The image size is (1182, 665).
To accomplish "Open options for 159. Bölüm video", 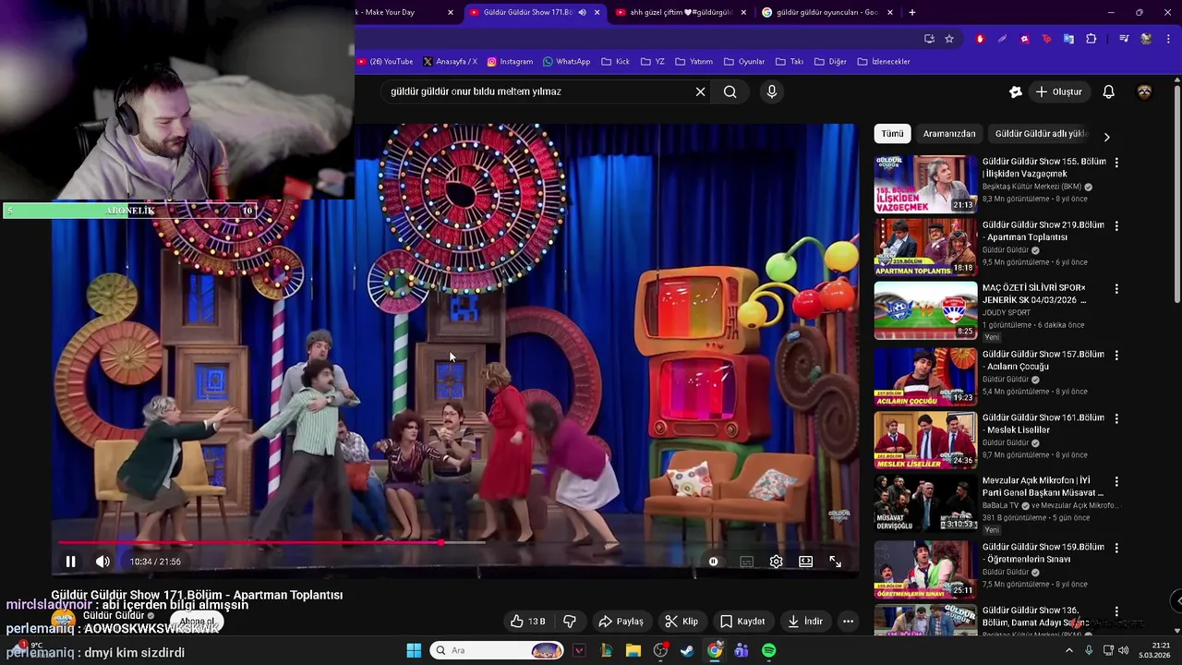I will point(1116,547).
